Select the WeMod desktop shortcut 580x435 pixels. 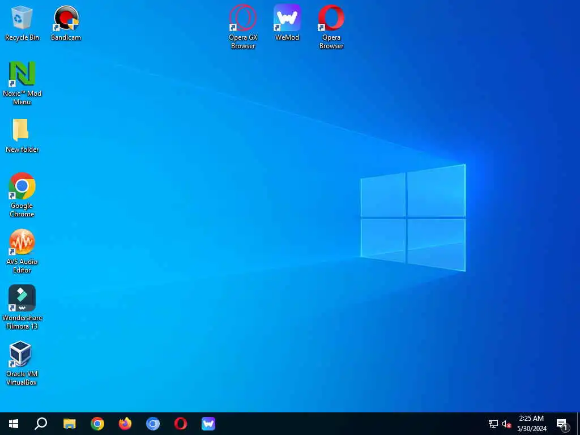[x=287, y=23]
